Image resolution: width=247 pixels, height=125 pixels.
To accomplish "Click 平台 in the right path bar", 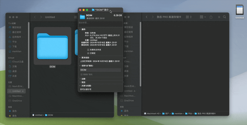I will [189, 113].
